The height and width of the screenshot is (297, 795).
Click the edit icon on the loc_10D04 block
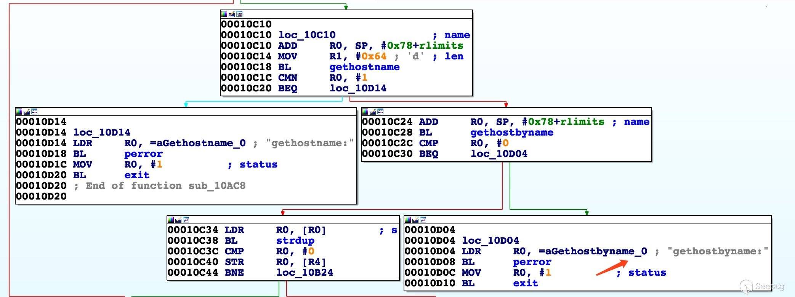pos(415,220)
